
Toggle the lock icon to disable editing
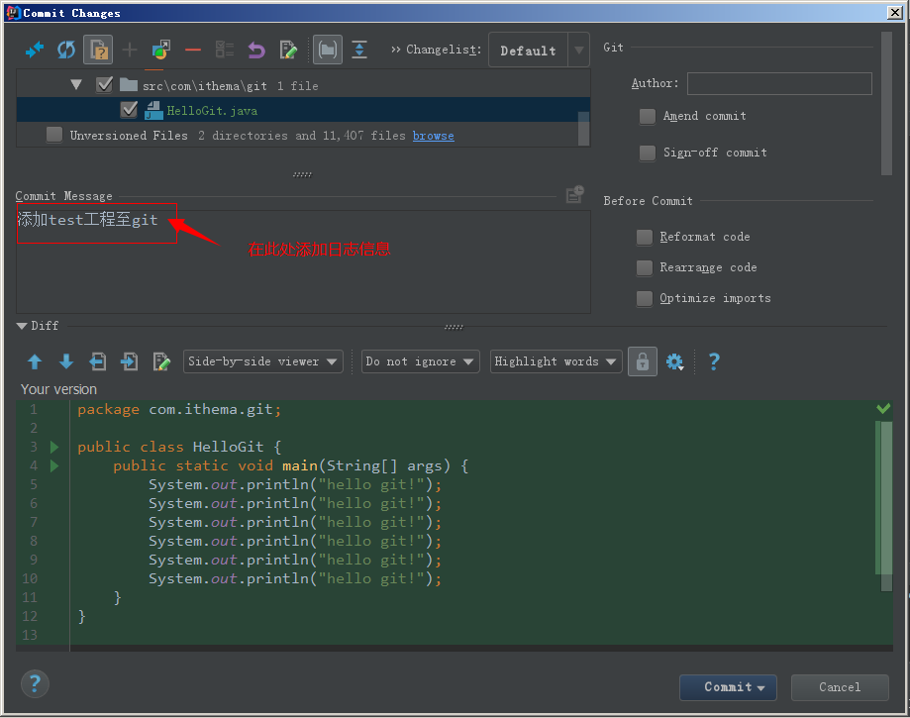[x=642, y=361]
